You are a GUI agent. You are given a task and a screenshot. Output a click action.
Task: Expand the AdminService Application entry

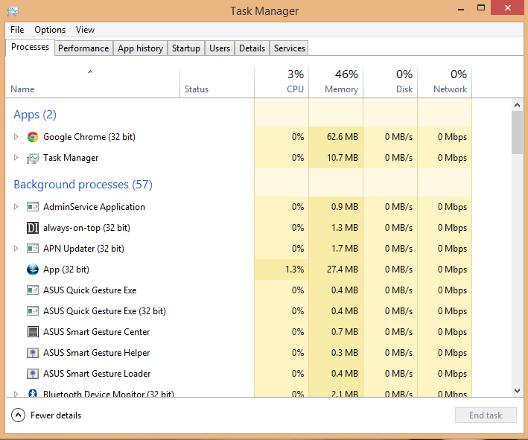coord(16,207)
